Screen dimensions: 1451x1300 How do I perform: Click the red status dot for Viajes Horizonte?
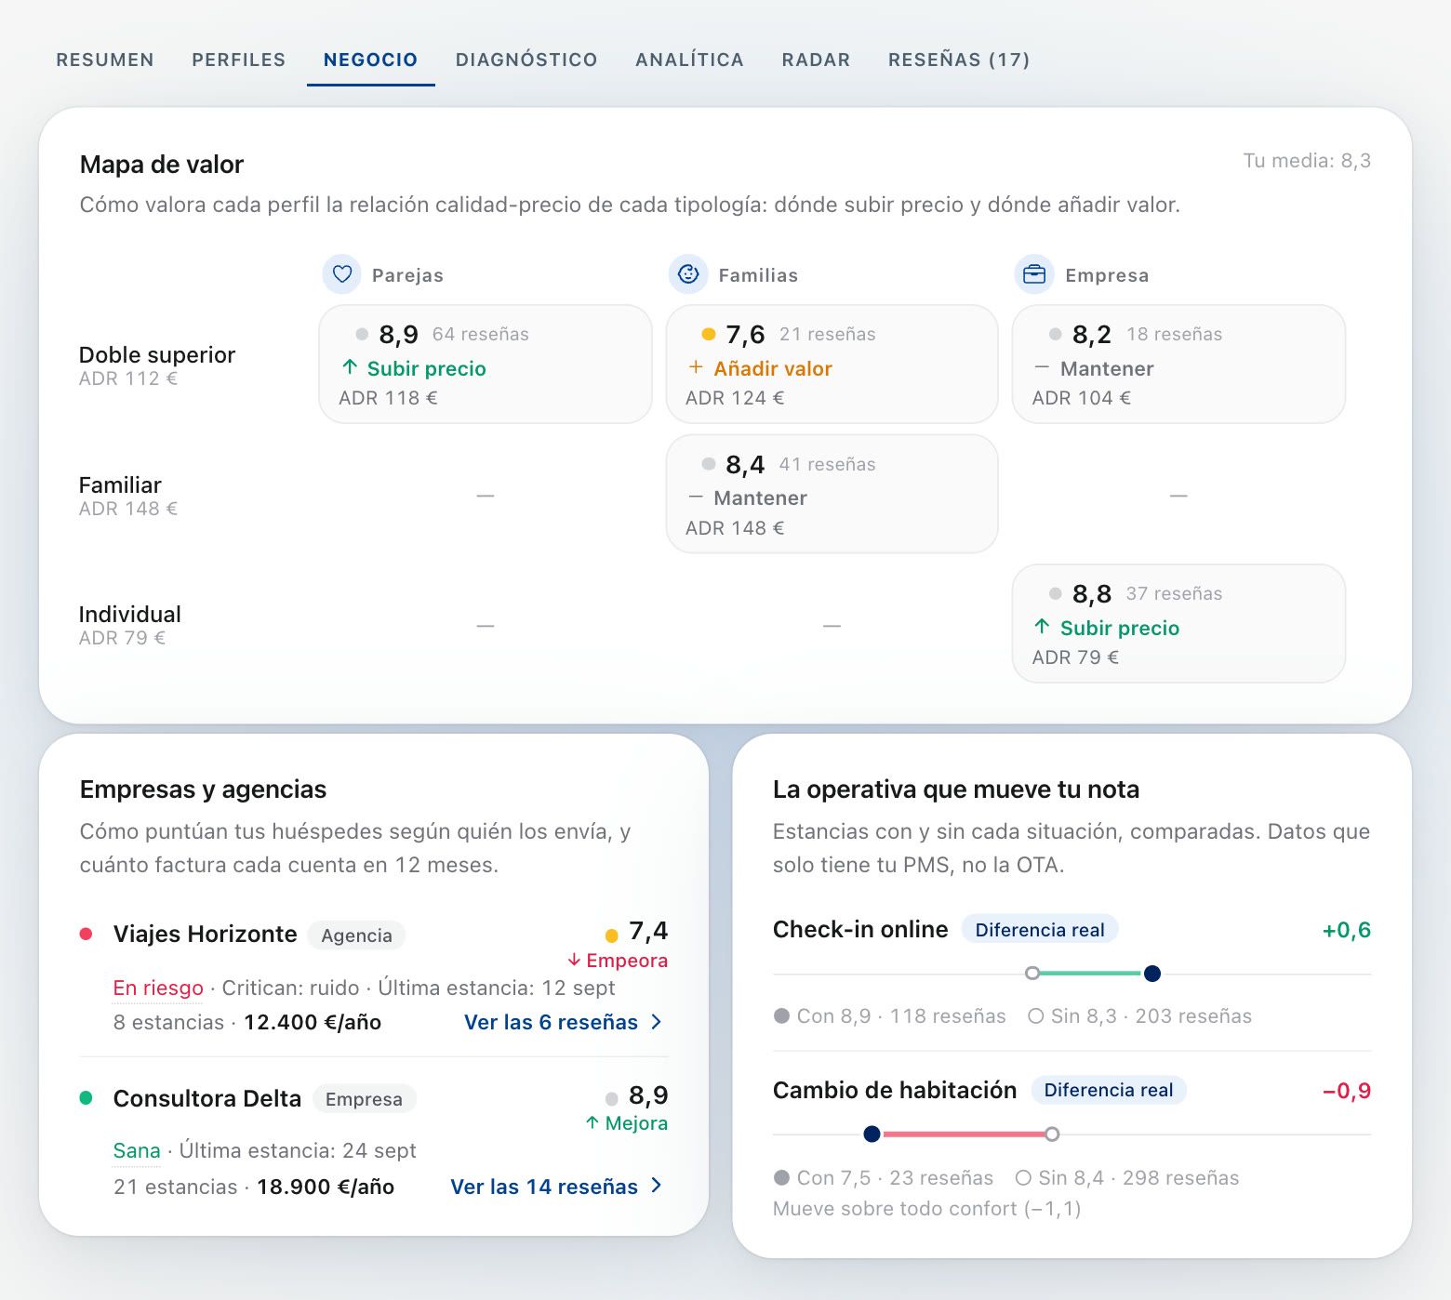tap(87, 934)
